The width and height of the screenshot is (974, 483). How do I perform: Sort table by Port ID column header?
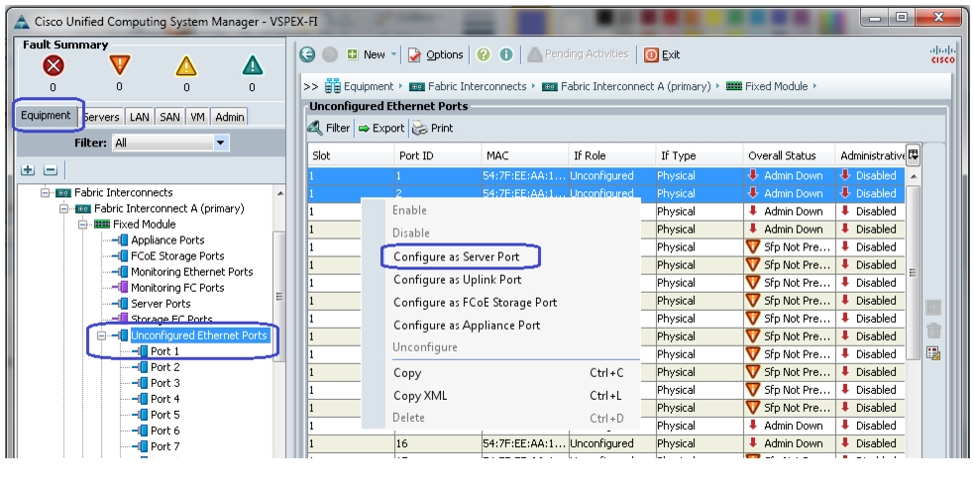[438, 155]
